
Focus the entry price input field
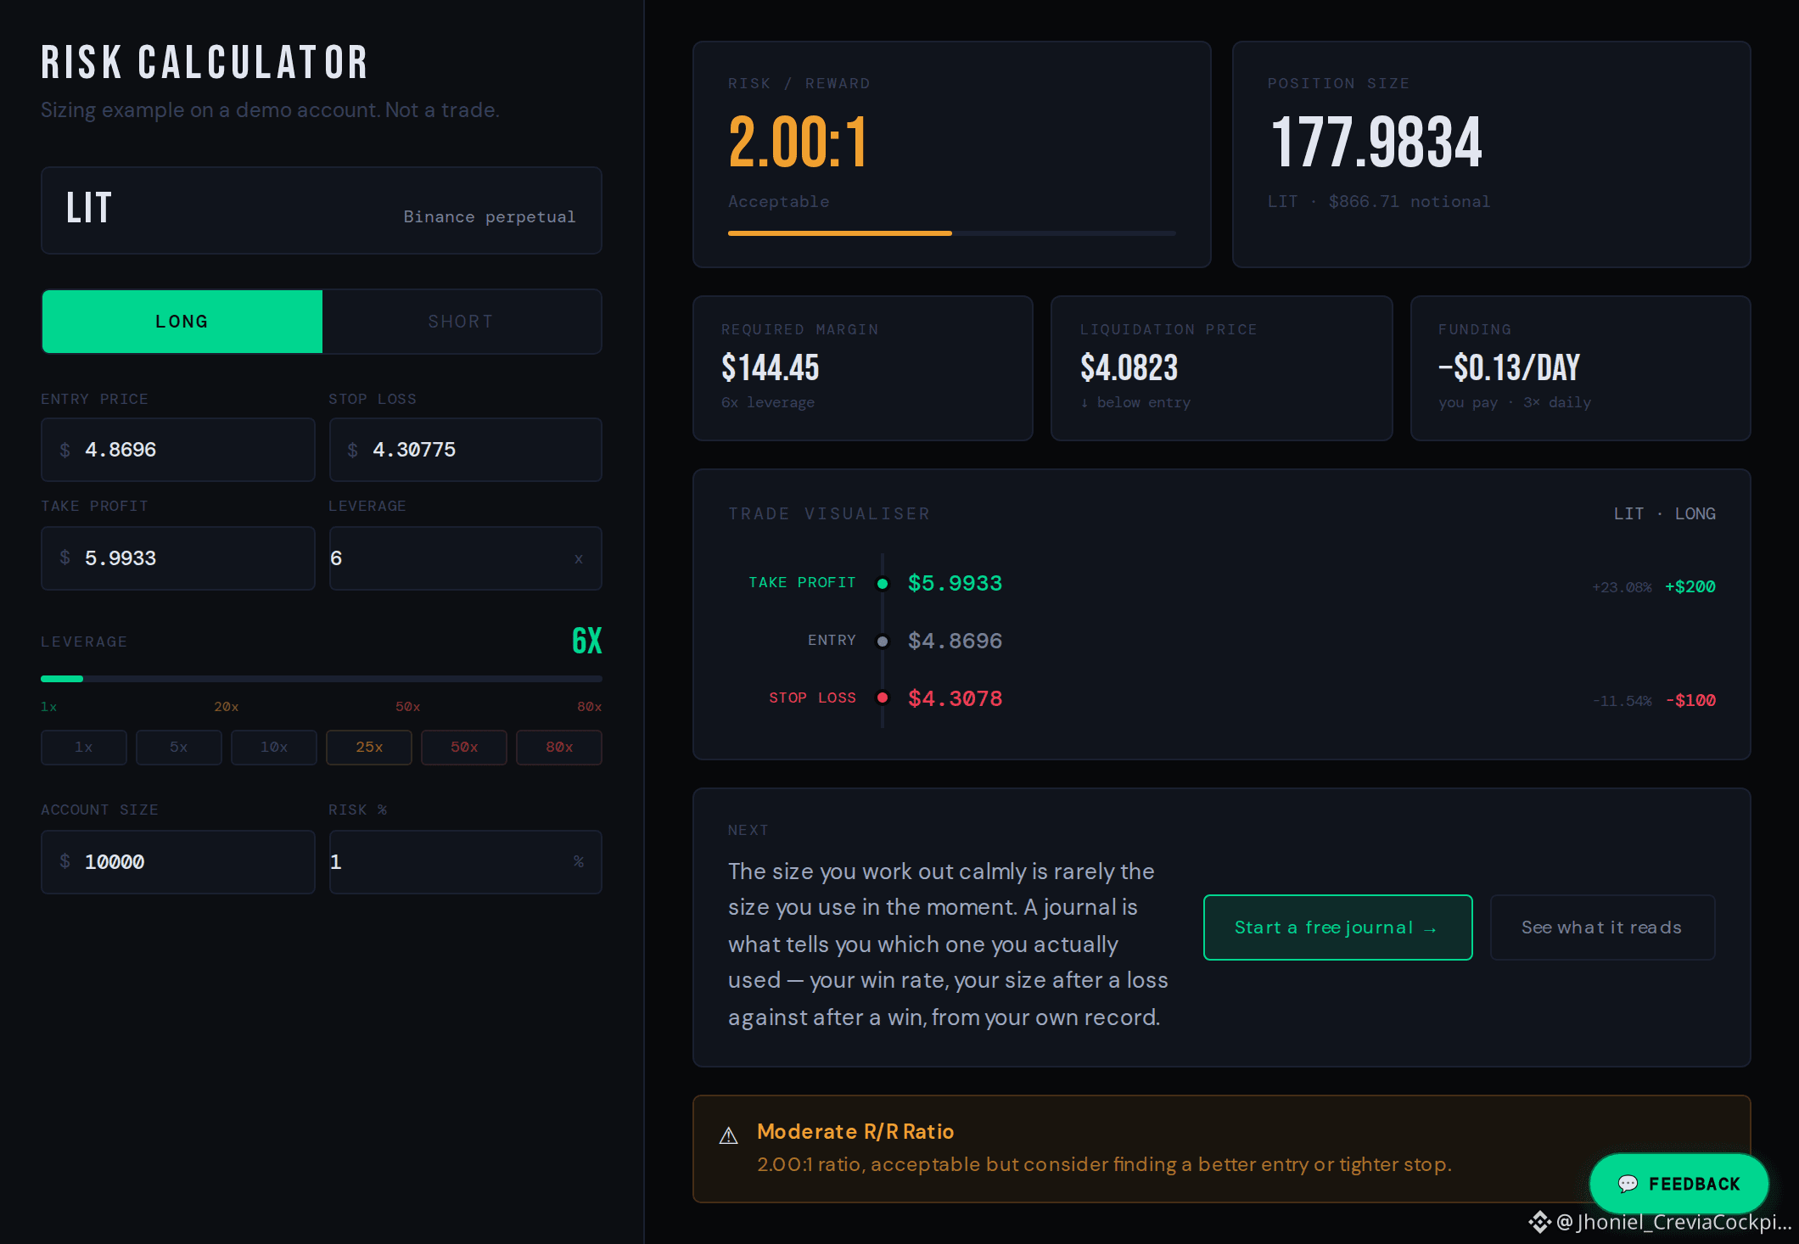pyautogui.click(x=178, y=450)
